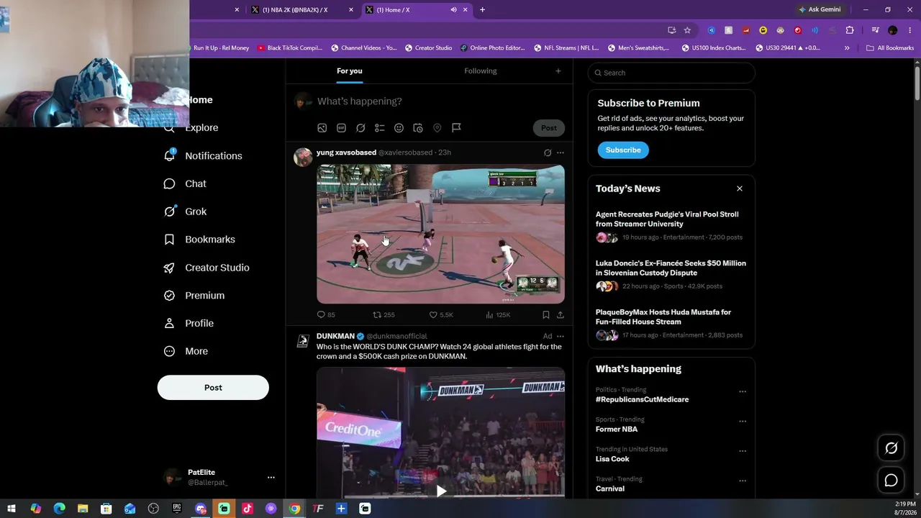Bookmark this page with the star
This screenshot has height=518, width=921.
tap(687, 30)
